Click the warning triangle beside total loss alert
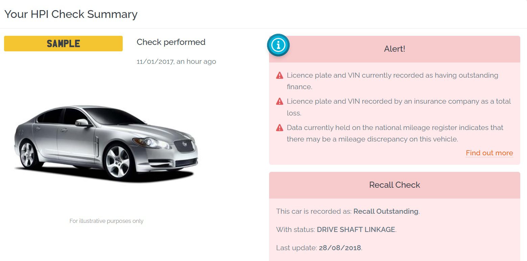Screen dimensions: 527x261 click(280, 101)
